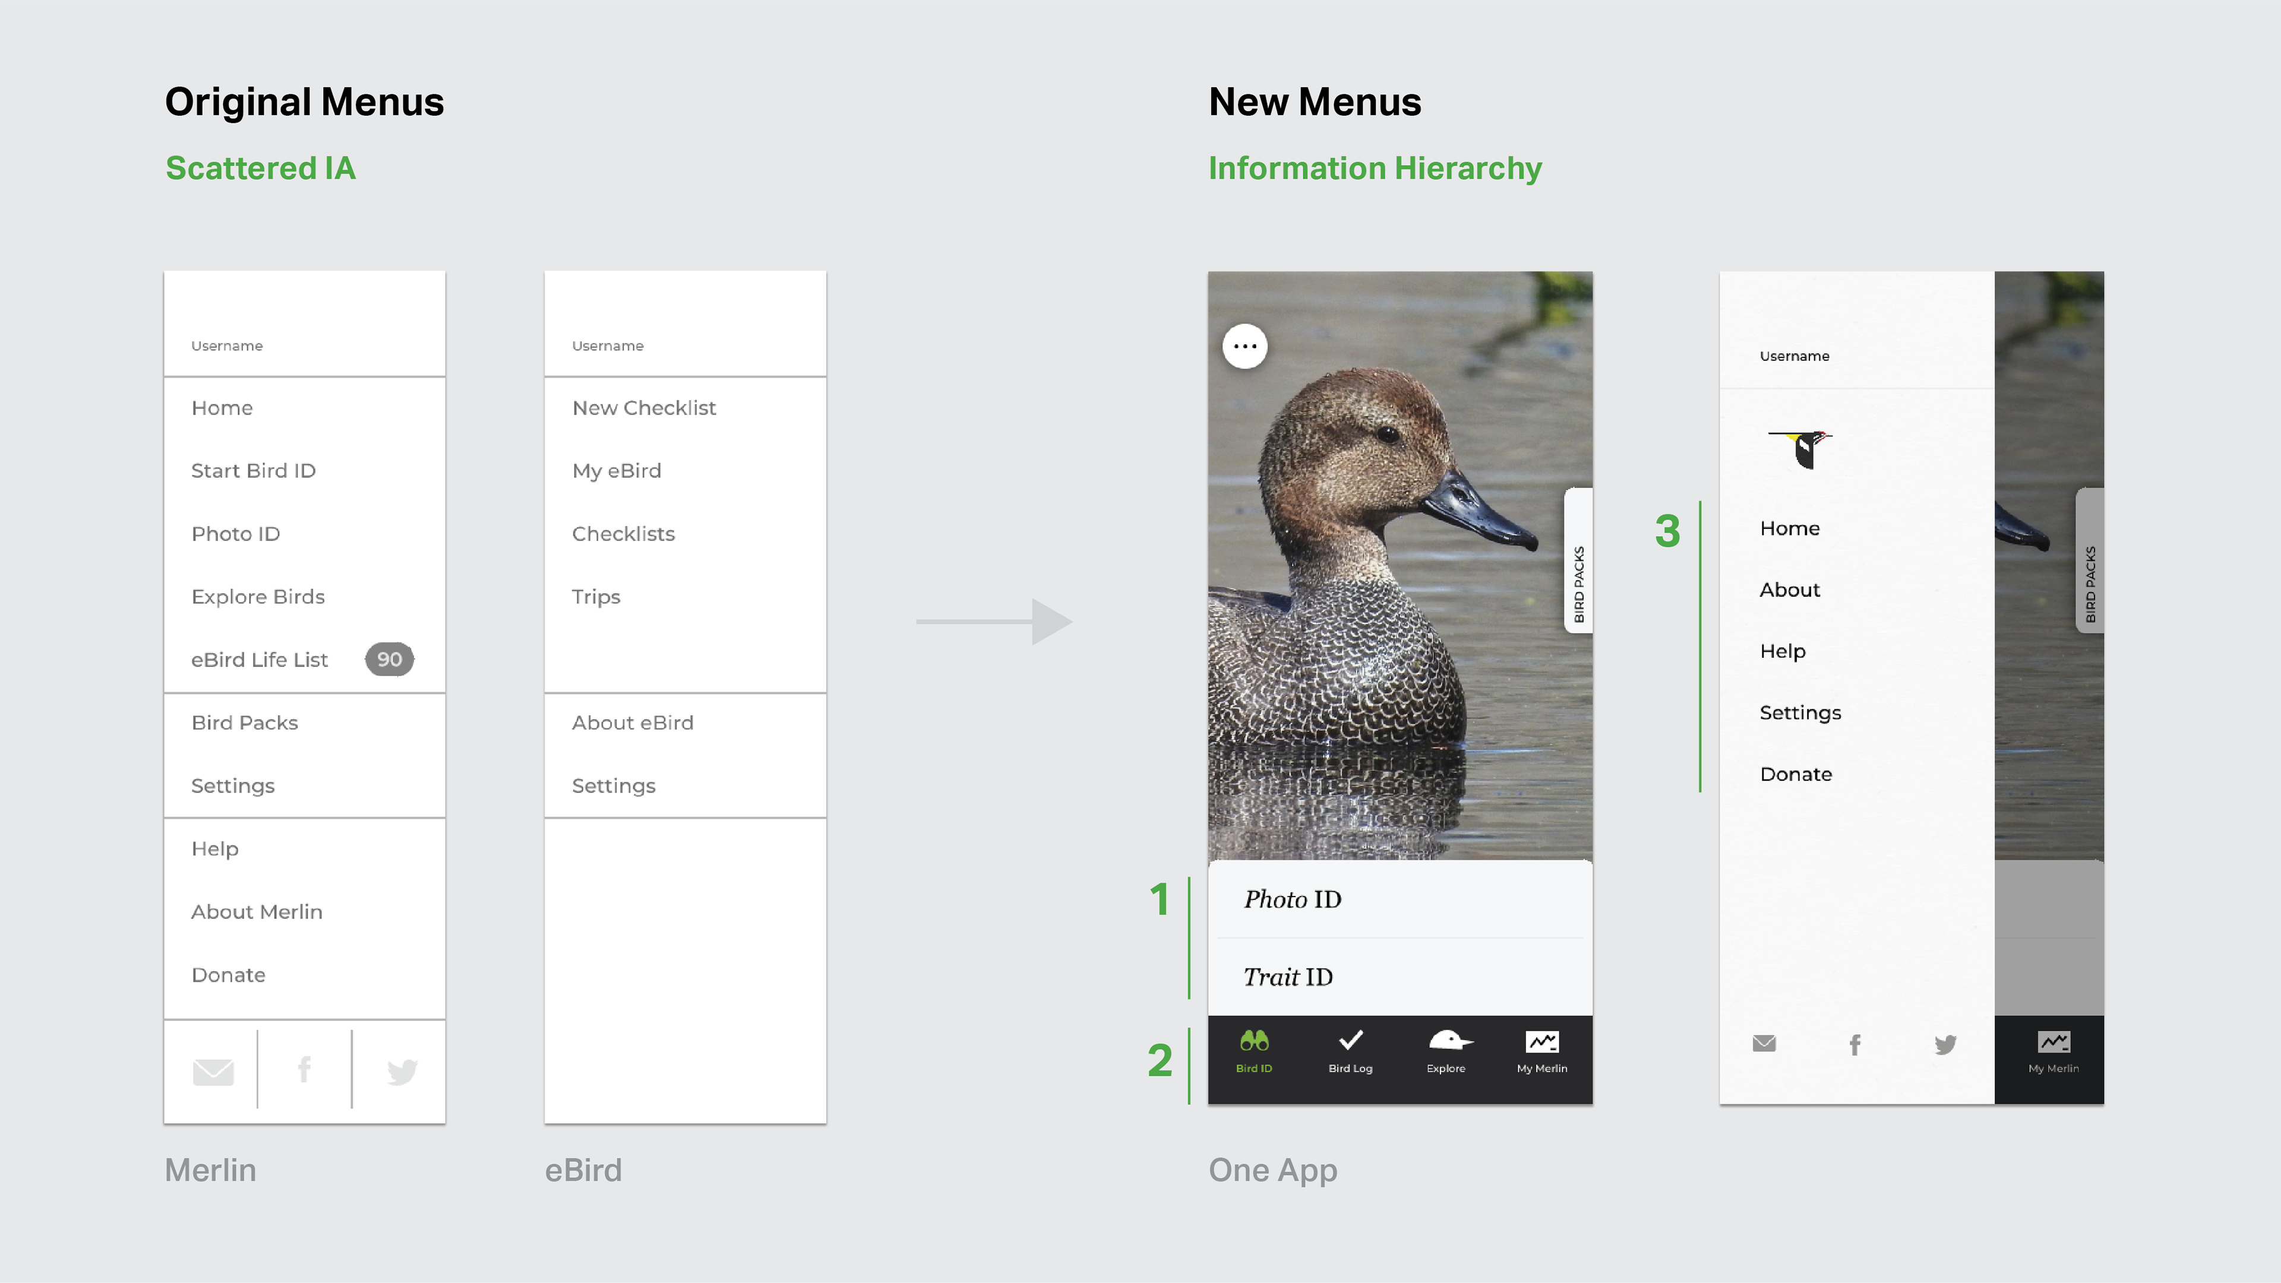Open Trips in eBird menu
This screenshot has width=2281, height=1283.
tap(596, 596)
